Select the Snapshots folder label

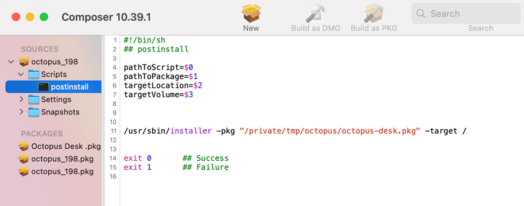click(60, 112)
